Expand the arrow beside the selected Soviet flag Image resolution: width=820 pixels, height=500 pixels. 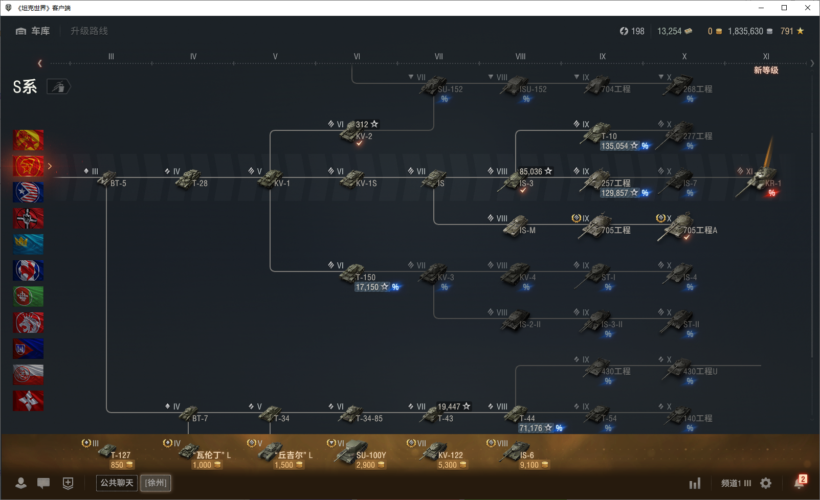tap(50, 166)
